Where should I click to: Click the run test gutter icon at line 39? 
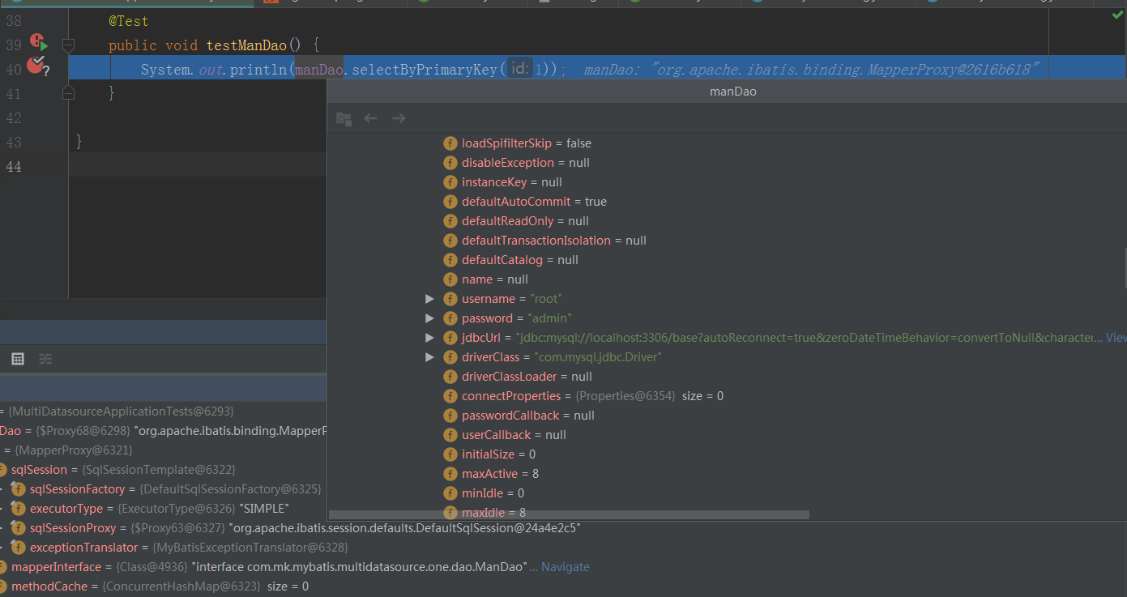click(x=39, y=43)
